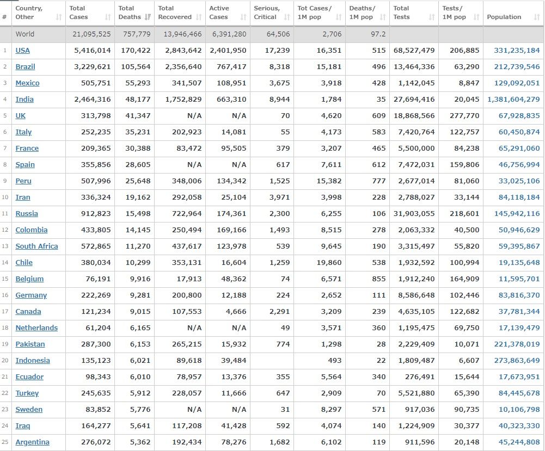545x451 pixels.
Task: Go to the Argentina country page
Action: 32,442
